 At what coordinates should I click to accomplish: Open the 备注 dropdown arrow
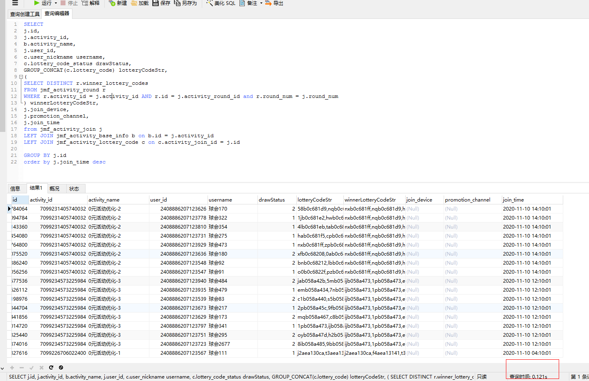[x=261, y=3]
